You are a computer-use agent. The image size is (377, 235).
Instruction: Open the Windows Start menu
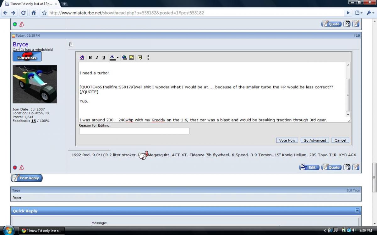click(x=8, y=230)
